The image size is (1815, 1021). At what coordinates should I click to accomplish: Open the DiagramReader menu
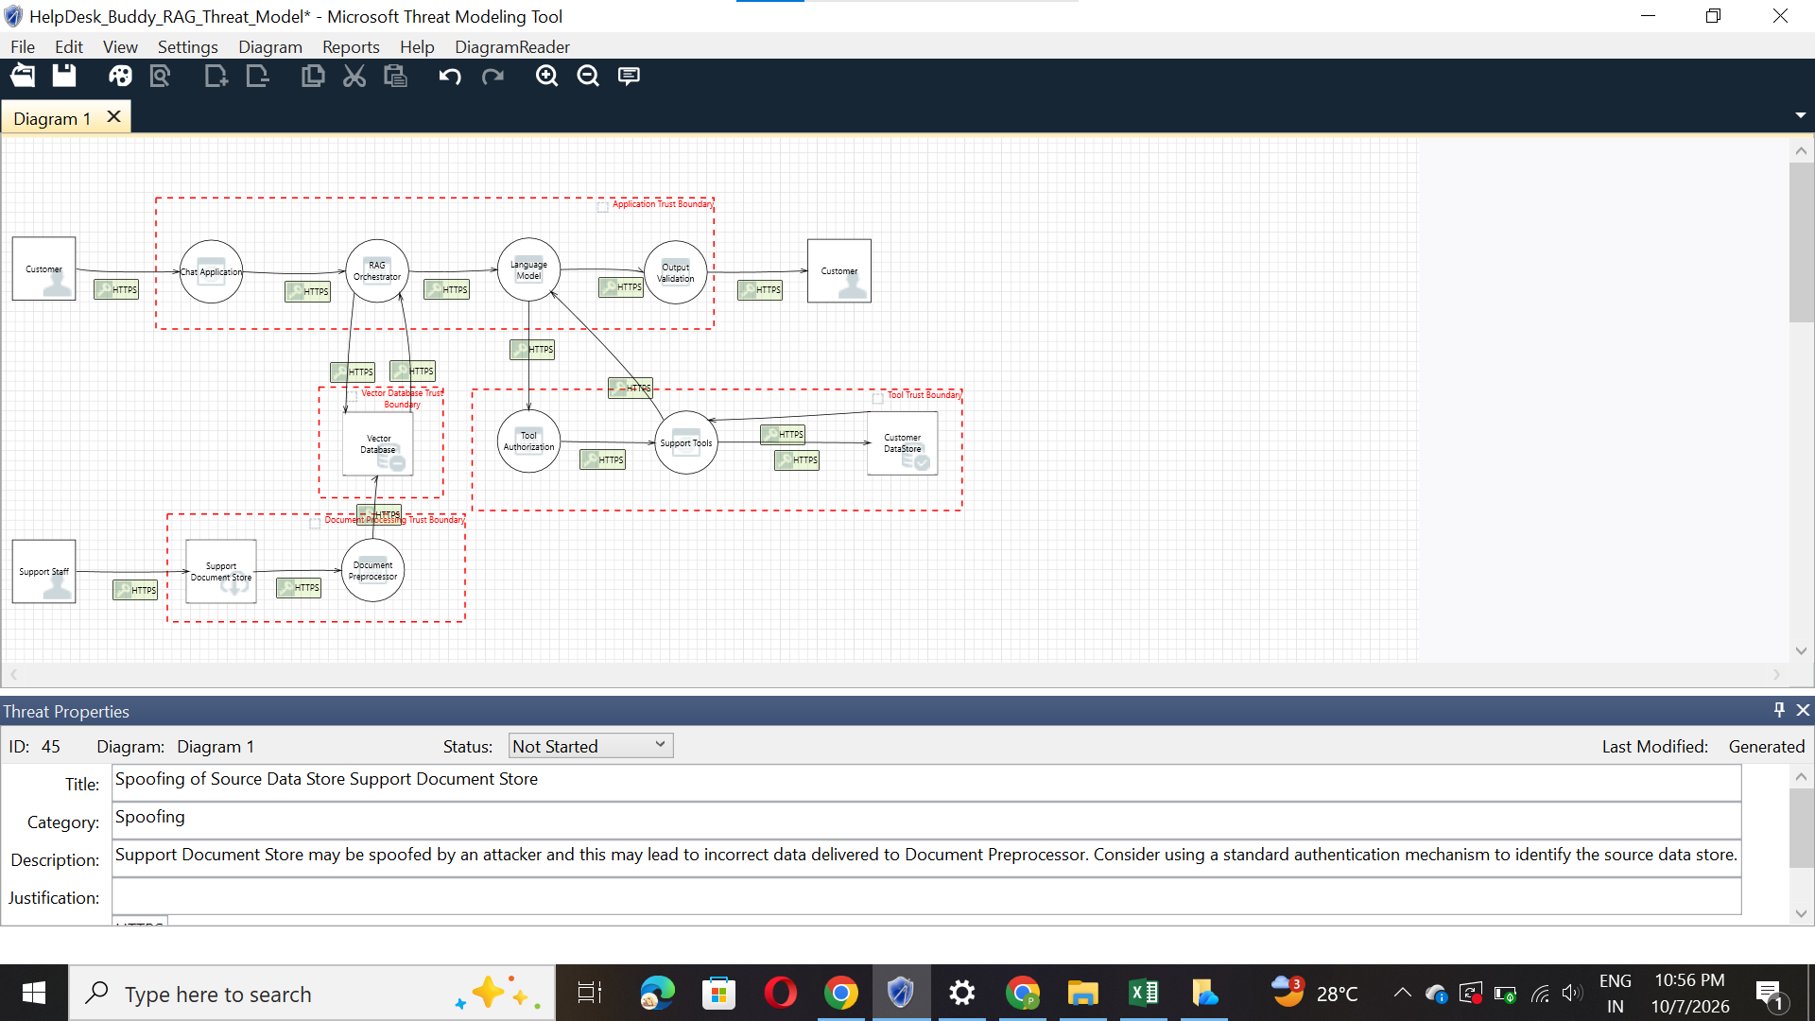512,46
